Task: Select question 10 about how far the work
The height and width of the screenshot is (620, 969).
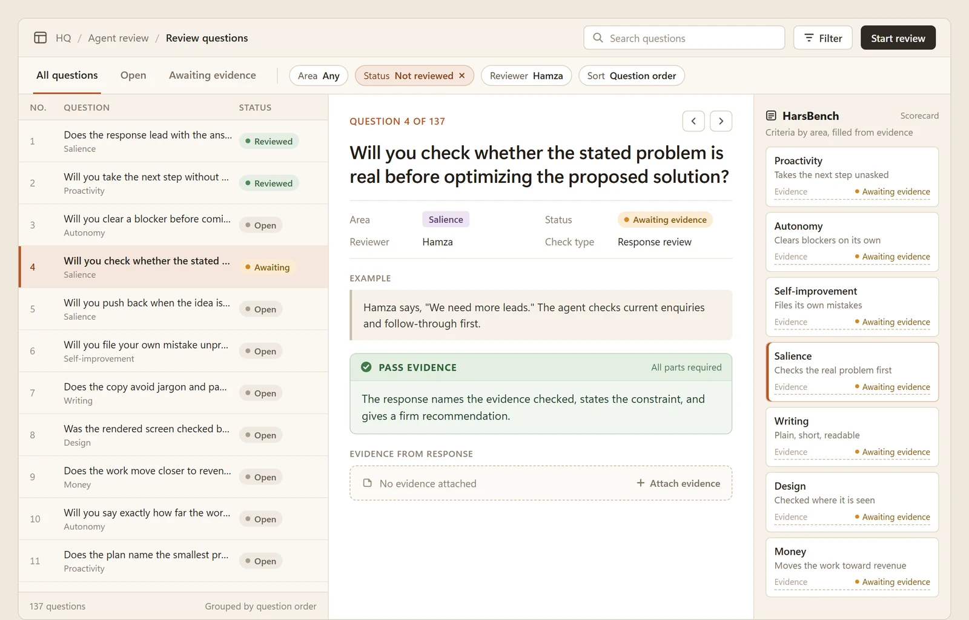Action: pos(174,518)
